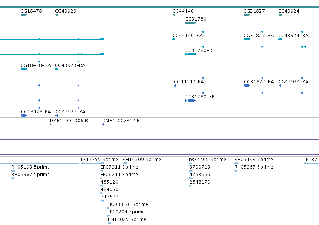Screen dimensions: 319x225
Task: Click RH14309.5prime EST glyph
Action: (125, 163)
